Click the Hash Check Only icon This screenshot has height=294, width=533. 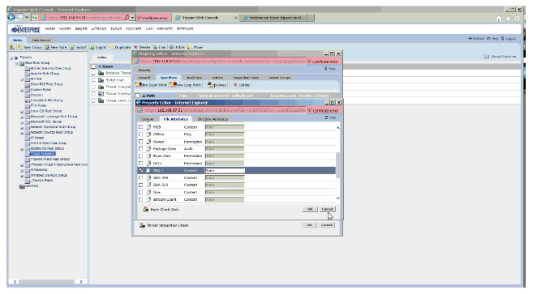tap(146, 209)
